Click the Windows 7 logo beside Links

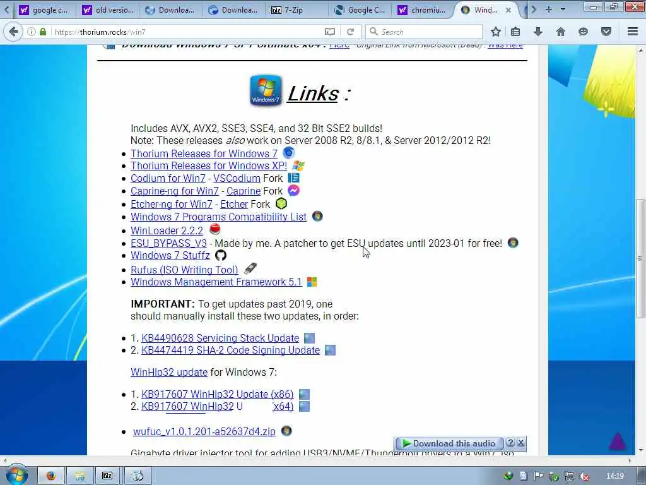click(x=266, y=91)
